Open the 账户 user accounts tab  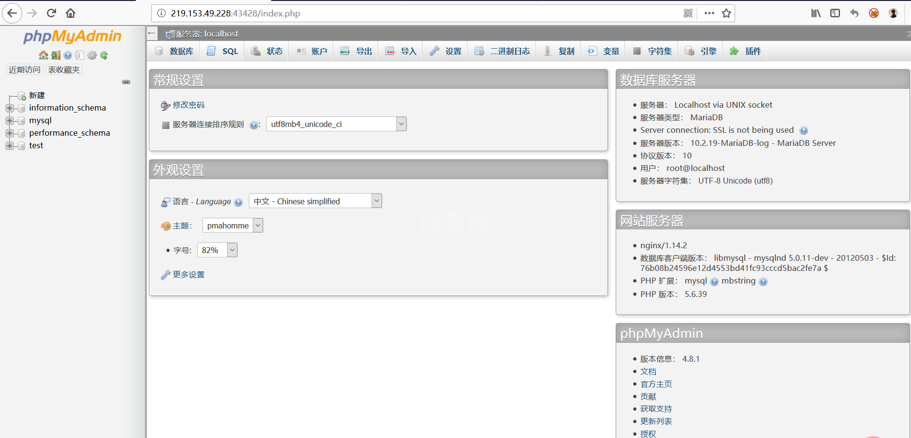coord(312,51)
